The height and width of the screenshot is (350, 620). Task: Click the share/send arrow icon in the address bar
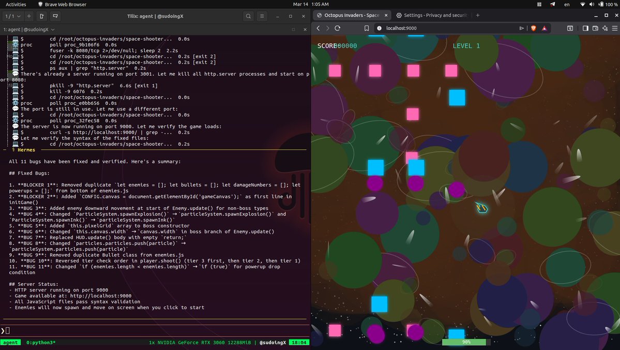(522, 28)
